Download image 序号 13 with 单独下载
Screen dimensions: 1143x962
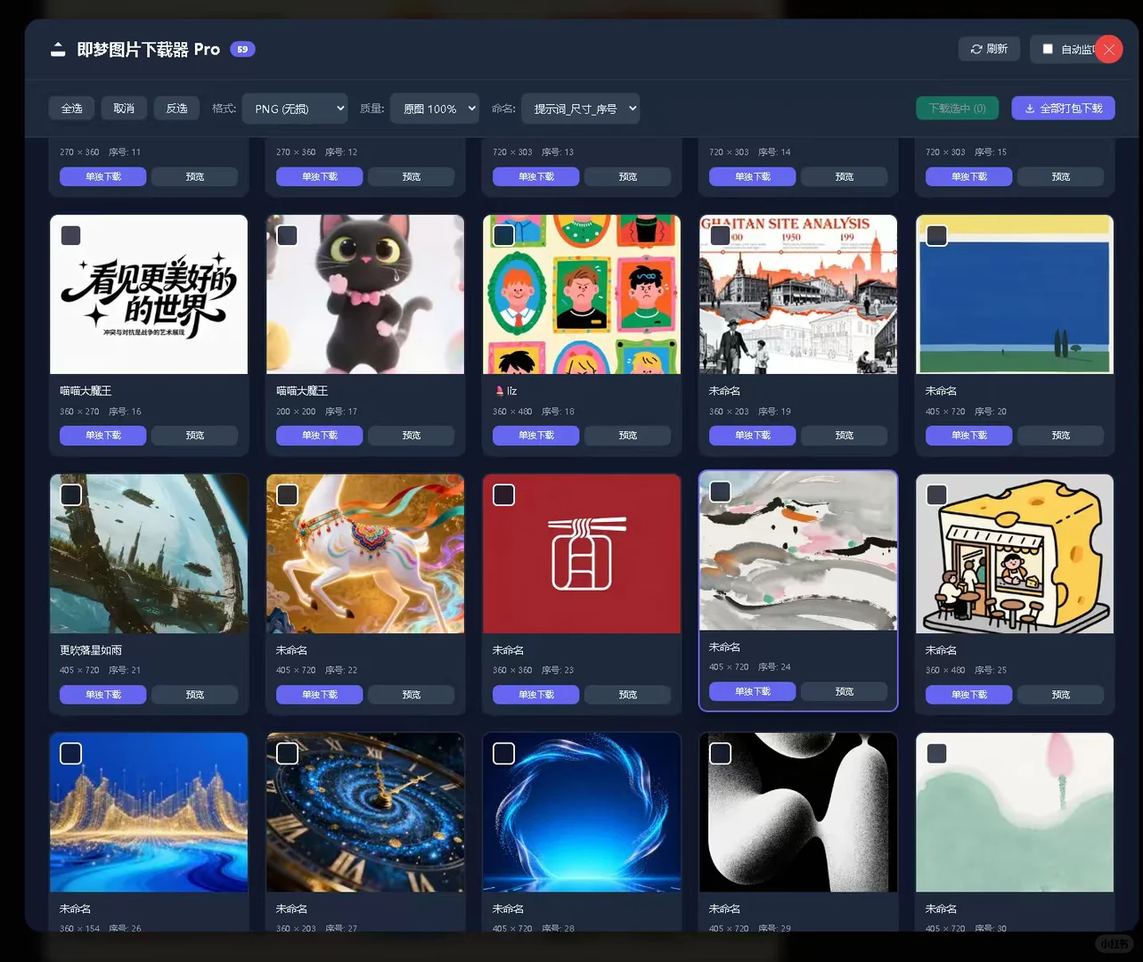(536, 176)
